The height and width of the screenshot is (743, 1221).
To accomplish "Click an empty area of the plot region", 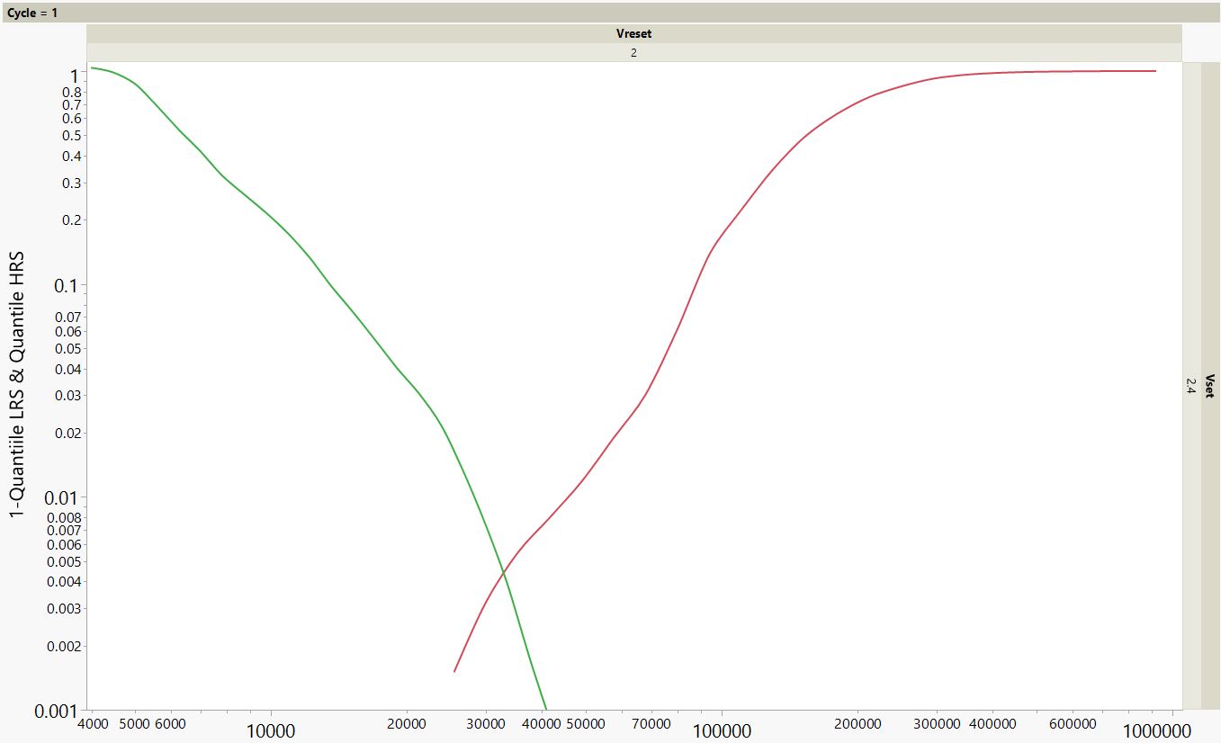I will coord(900,540).
